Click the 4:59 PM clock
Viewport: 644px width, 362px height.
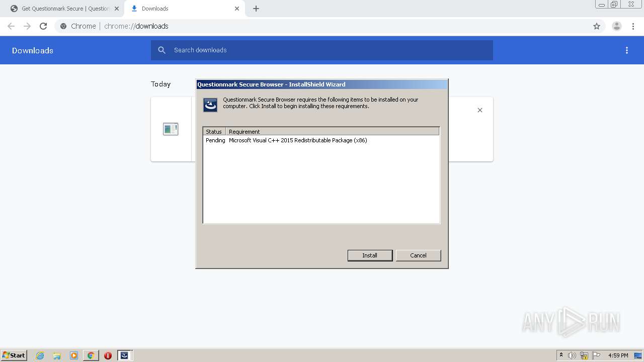tap(618, 355)
